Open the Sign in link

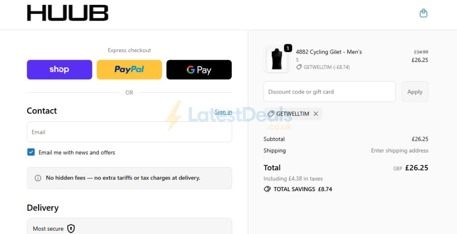pos(223,112)
